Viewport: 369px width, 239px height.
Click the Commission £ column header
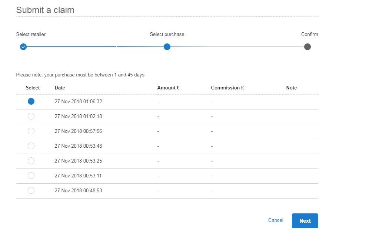[227, 88]
